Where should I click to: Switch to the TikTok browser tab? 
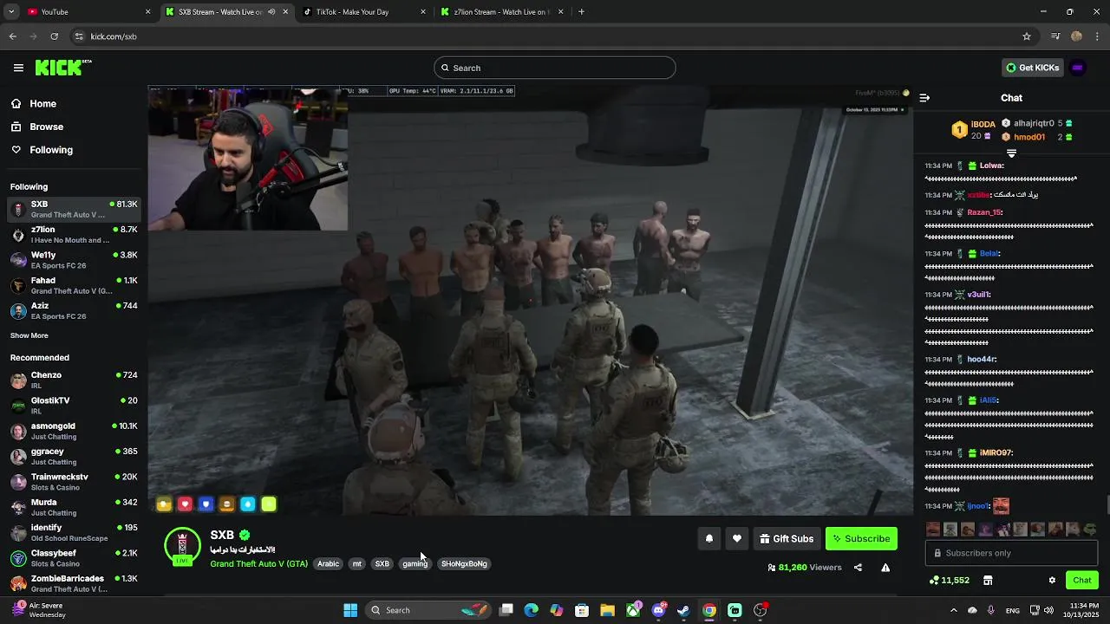tap(364, 12)
